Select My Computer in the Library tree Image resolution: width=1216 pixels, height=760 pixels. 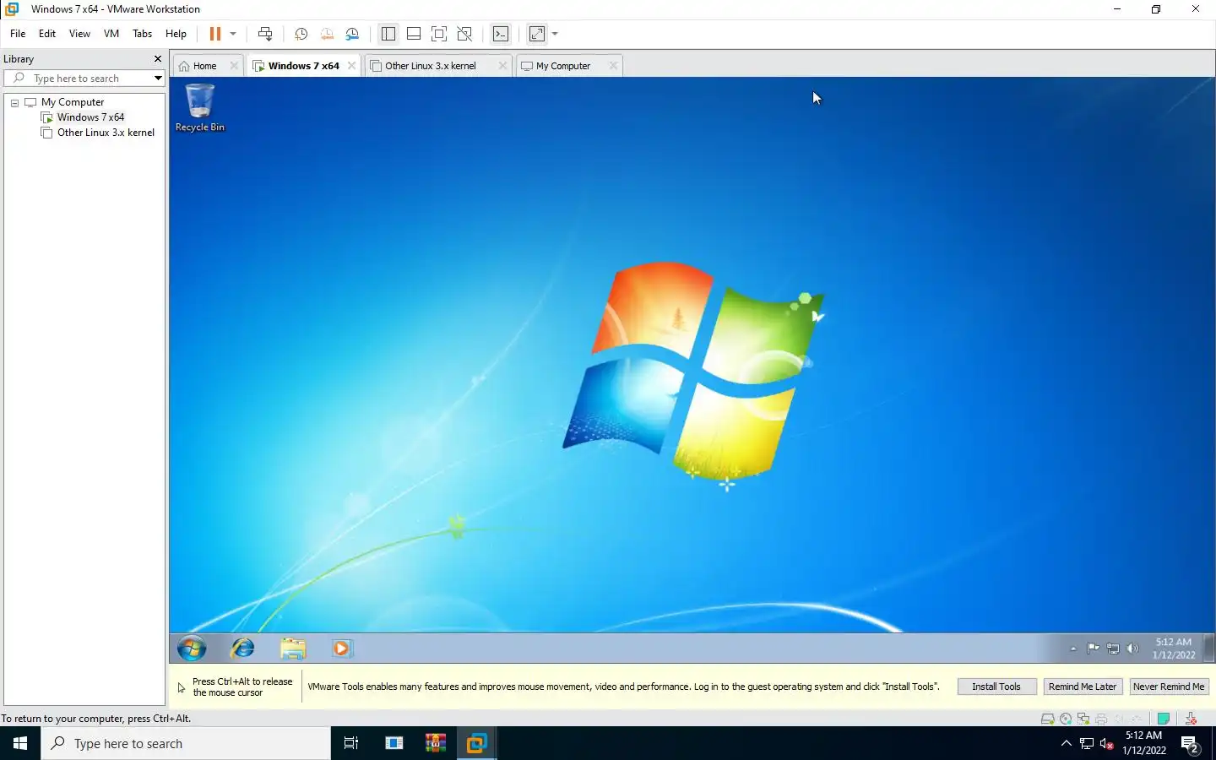73,102
